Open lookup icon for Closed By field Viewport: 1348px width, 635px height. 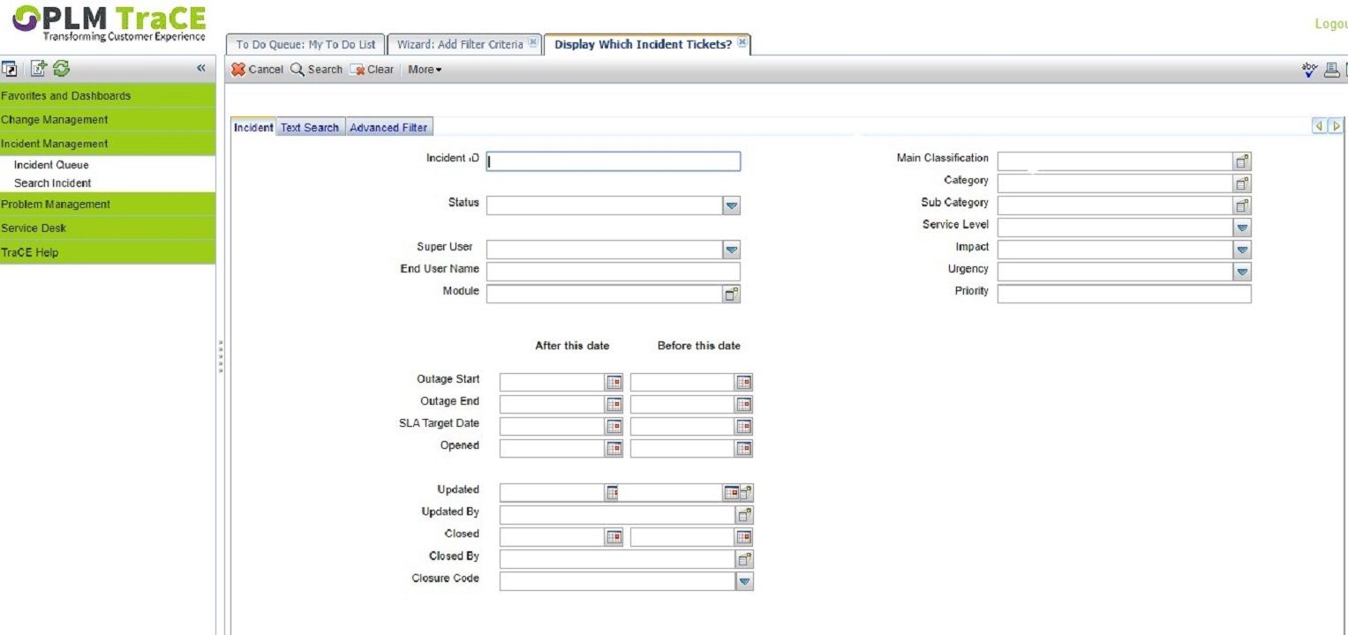tap(744, 559)
